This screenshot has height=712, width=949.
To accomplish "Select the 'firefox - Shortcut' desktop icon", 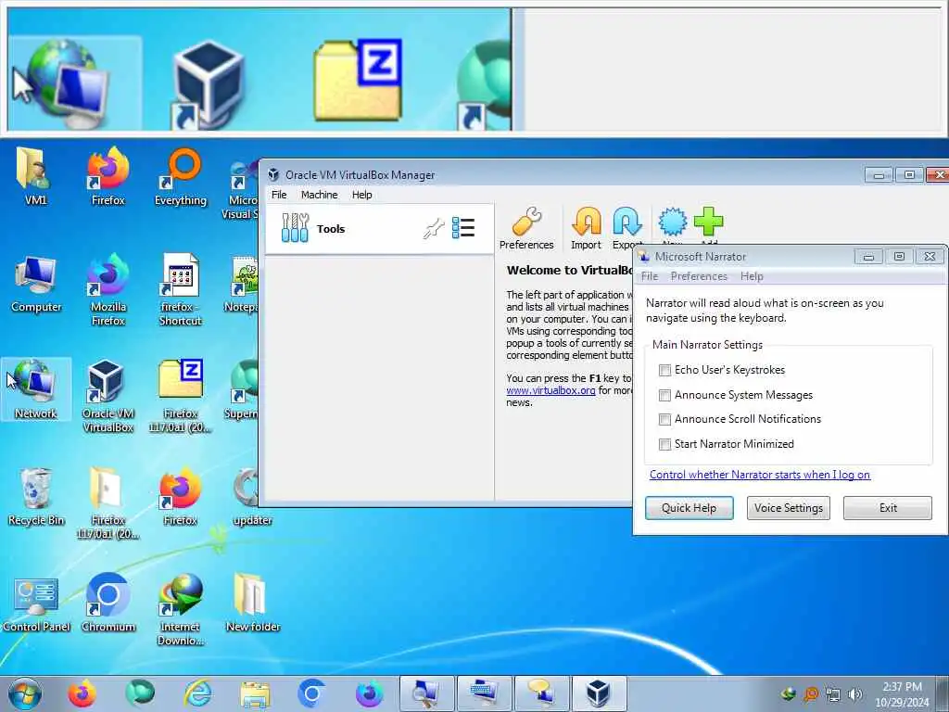I will tap(181, 289).
